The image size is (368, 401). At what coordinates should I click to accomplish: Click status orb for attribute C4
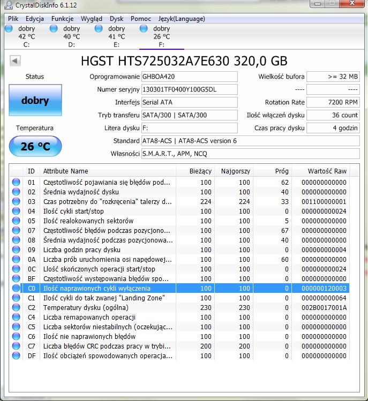(16, 317)
